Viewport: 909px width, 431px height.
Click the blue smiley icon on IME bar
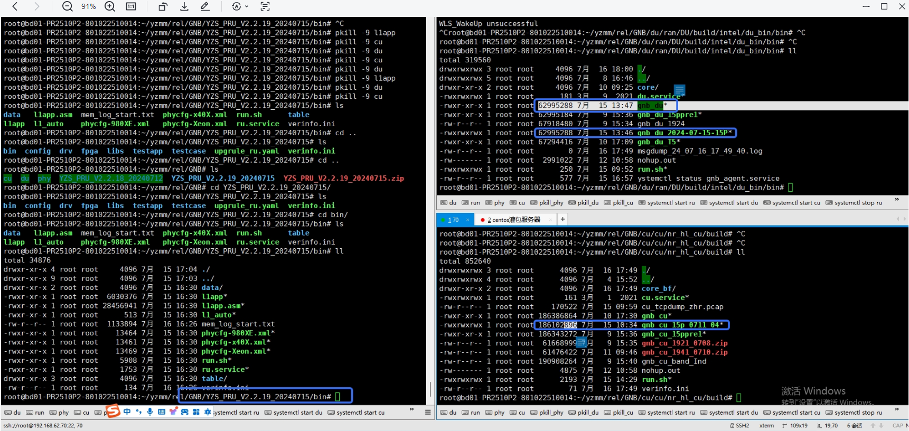(x=184, y=411)
